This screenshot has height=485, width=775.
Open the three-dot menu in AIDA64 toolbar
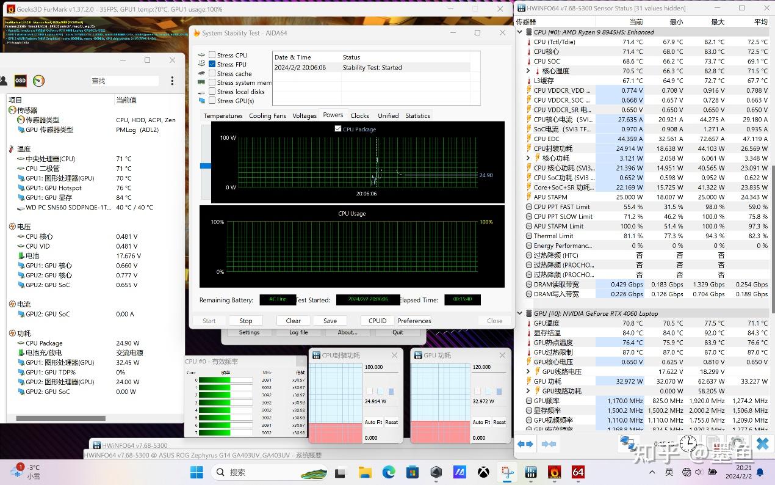click(x=172, y=81)
